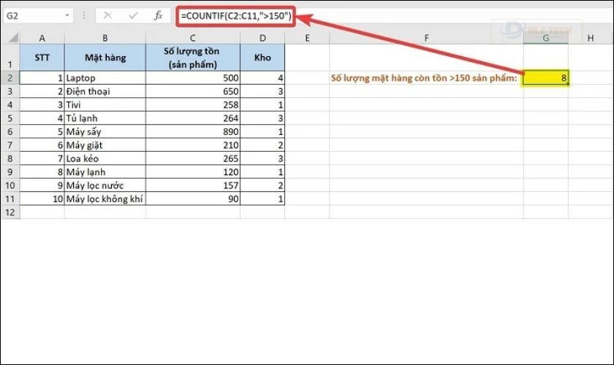The width and height of the screenshot is (614, 365).
Task: Select row 5 by its row header
Action: (x=10, y=118)
